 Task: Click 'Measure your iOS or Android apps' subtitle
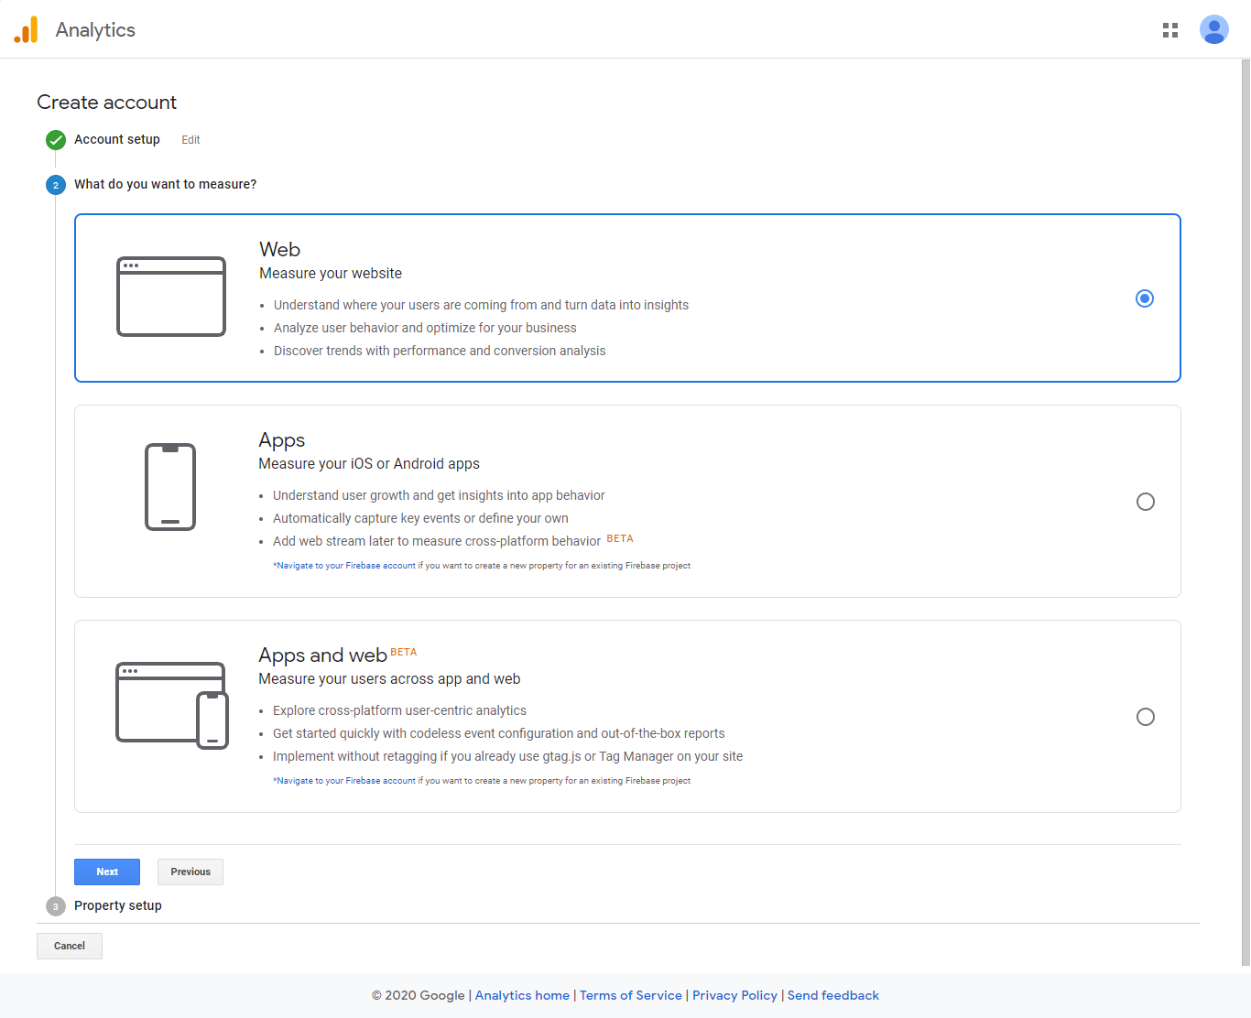point(369,463)
